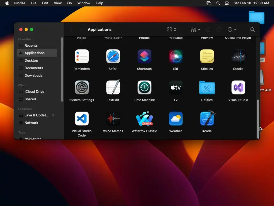Click the TextEdit app icon
Viewport: 274px width, 206px height.
[x=113, y=87]
